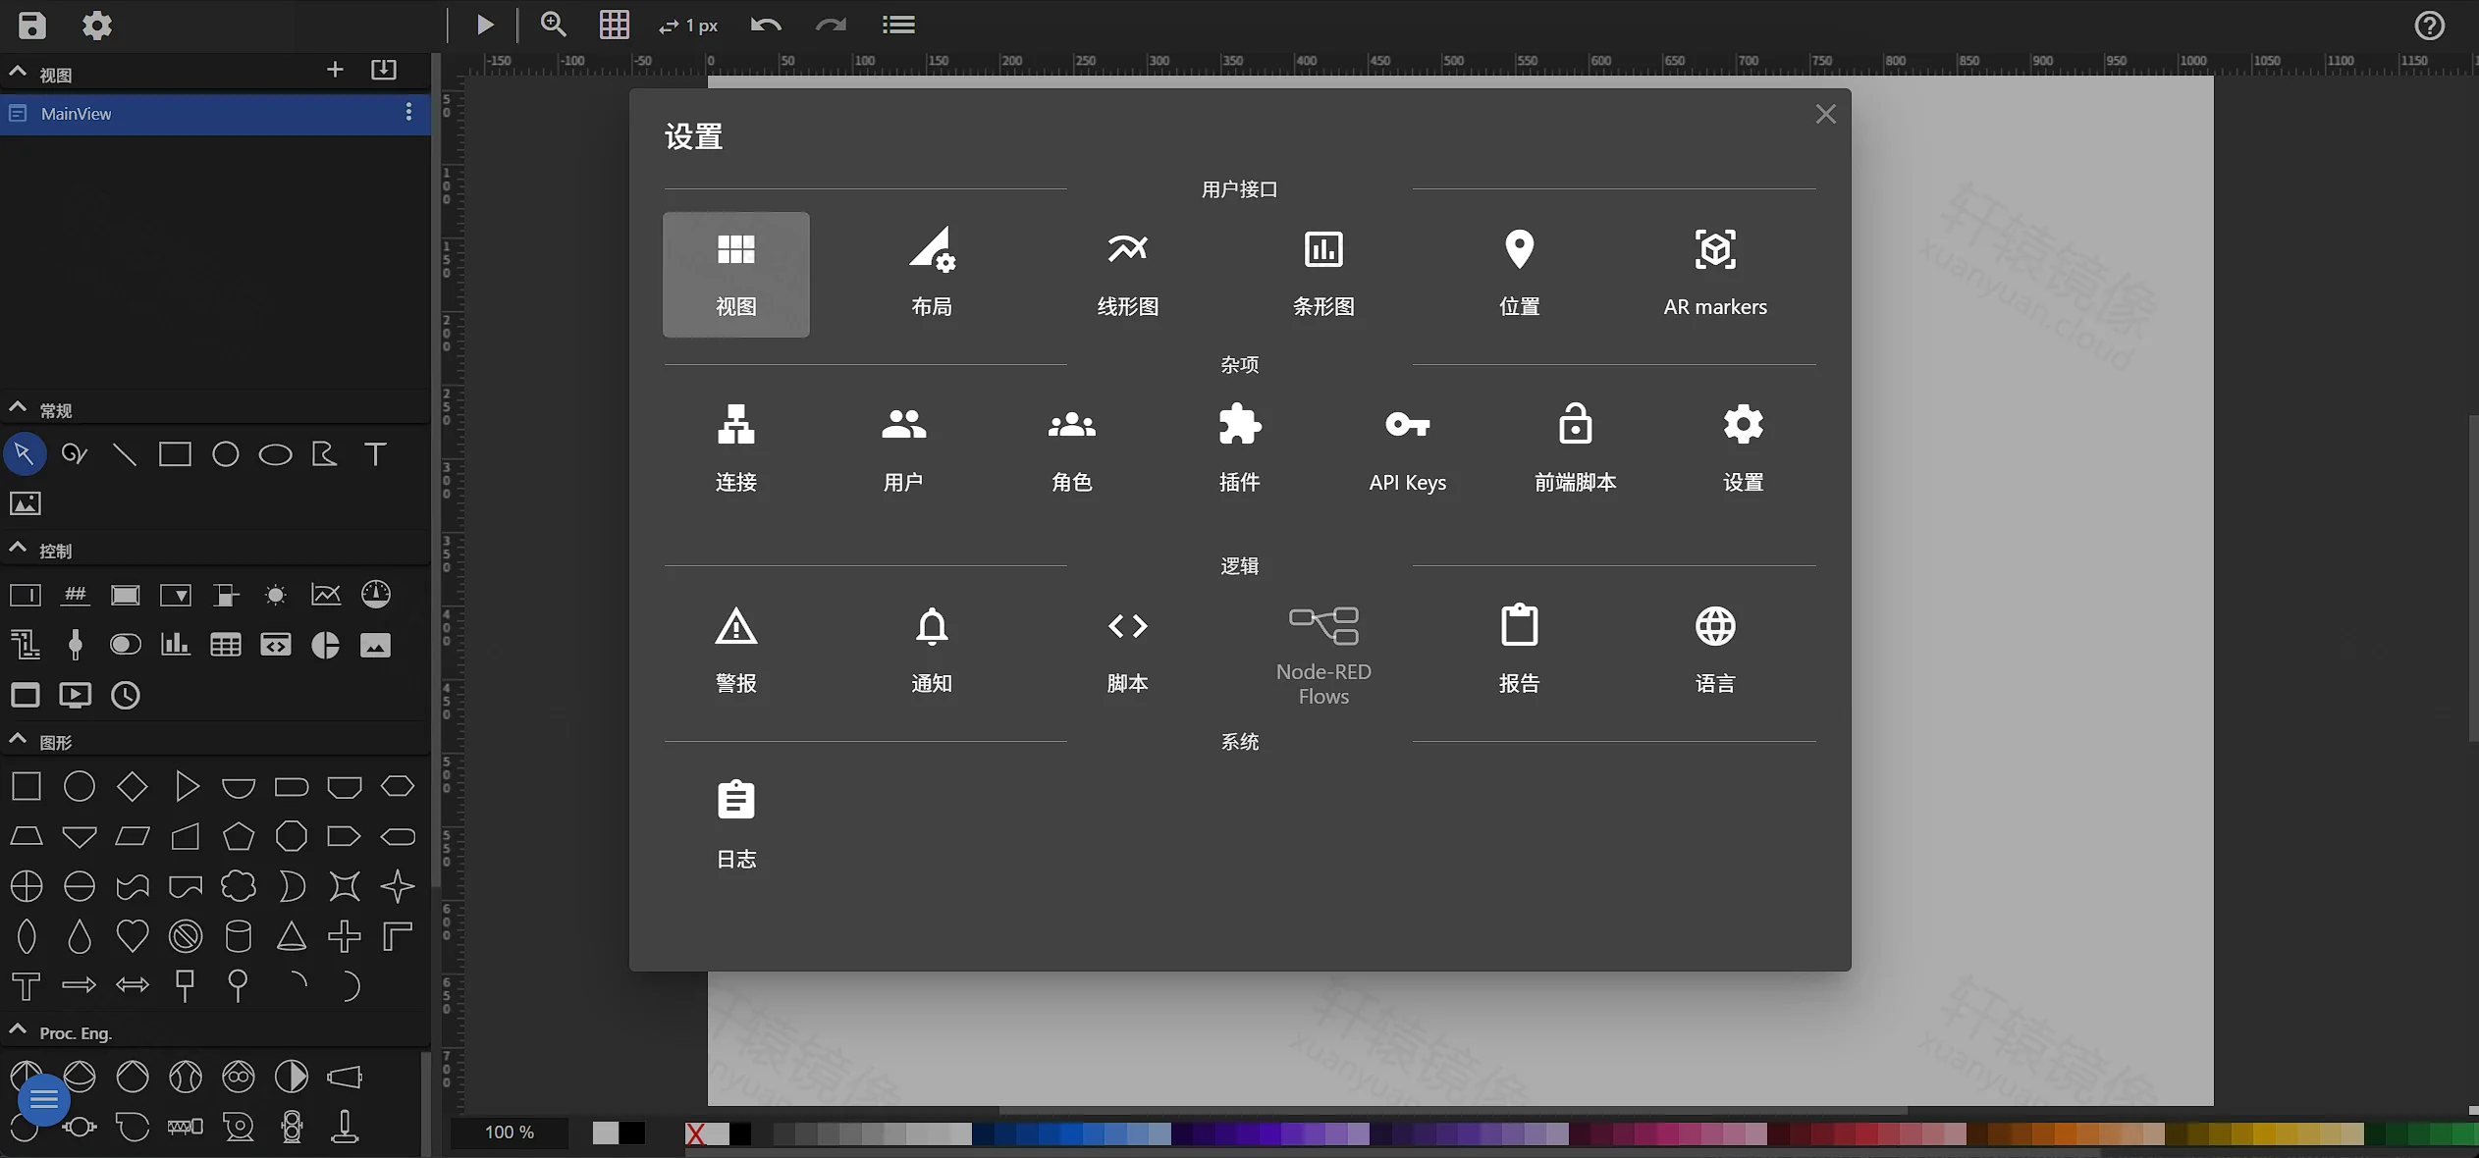
Task: Select the heart shape
Action: pyautogui.click(x=133, y=936)
